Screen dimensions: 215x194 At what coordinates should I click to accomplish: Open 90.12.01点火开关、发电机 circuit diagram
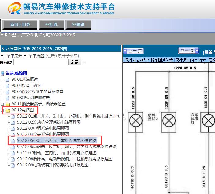[x=69, y=116]
